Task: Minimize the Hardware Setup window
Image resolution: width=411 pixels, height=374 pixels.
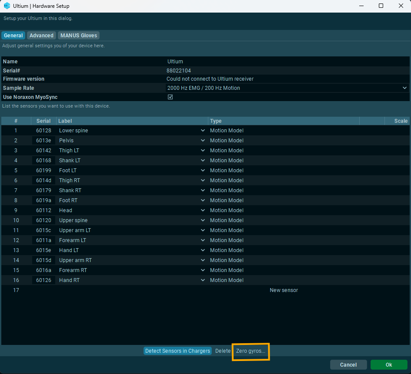Action: 361,6
